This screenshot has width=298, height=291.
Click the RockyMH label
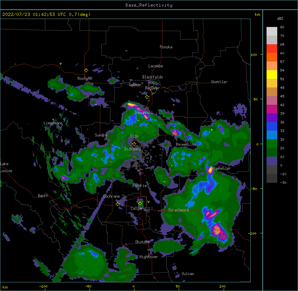pos(85,78)
